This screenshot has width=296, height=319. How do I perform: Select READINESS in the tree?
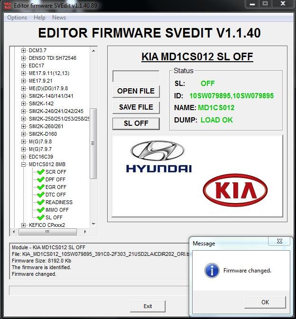tap(59, 202)
